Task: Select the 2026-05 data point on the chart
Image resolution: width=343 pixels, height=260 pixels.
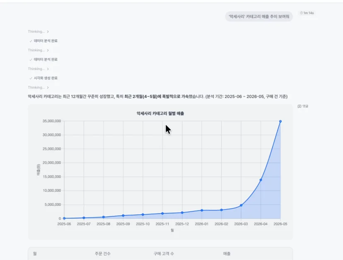Action: [280, 122]
